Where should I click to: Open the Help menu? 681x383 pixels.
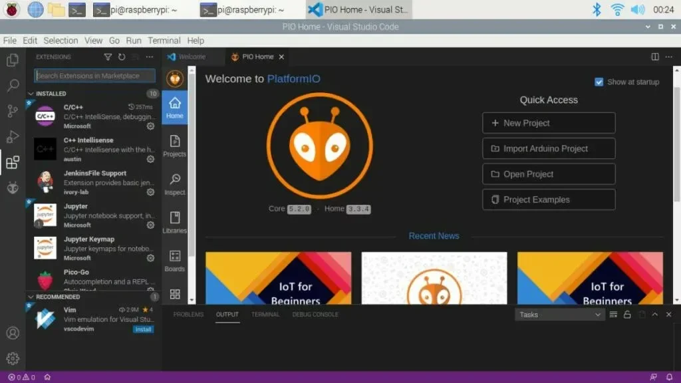(x=196, y=41)
